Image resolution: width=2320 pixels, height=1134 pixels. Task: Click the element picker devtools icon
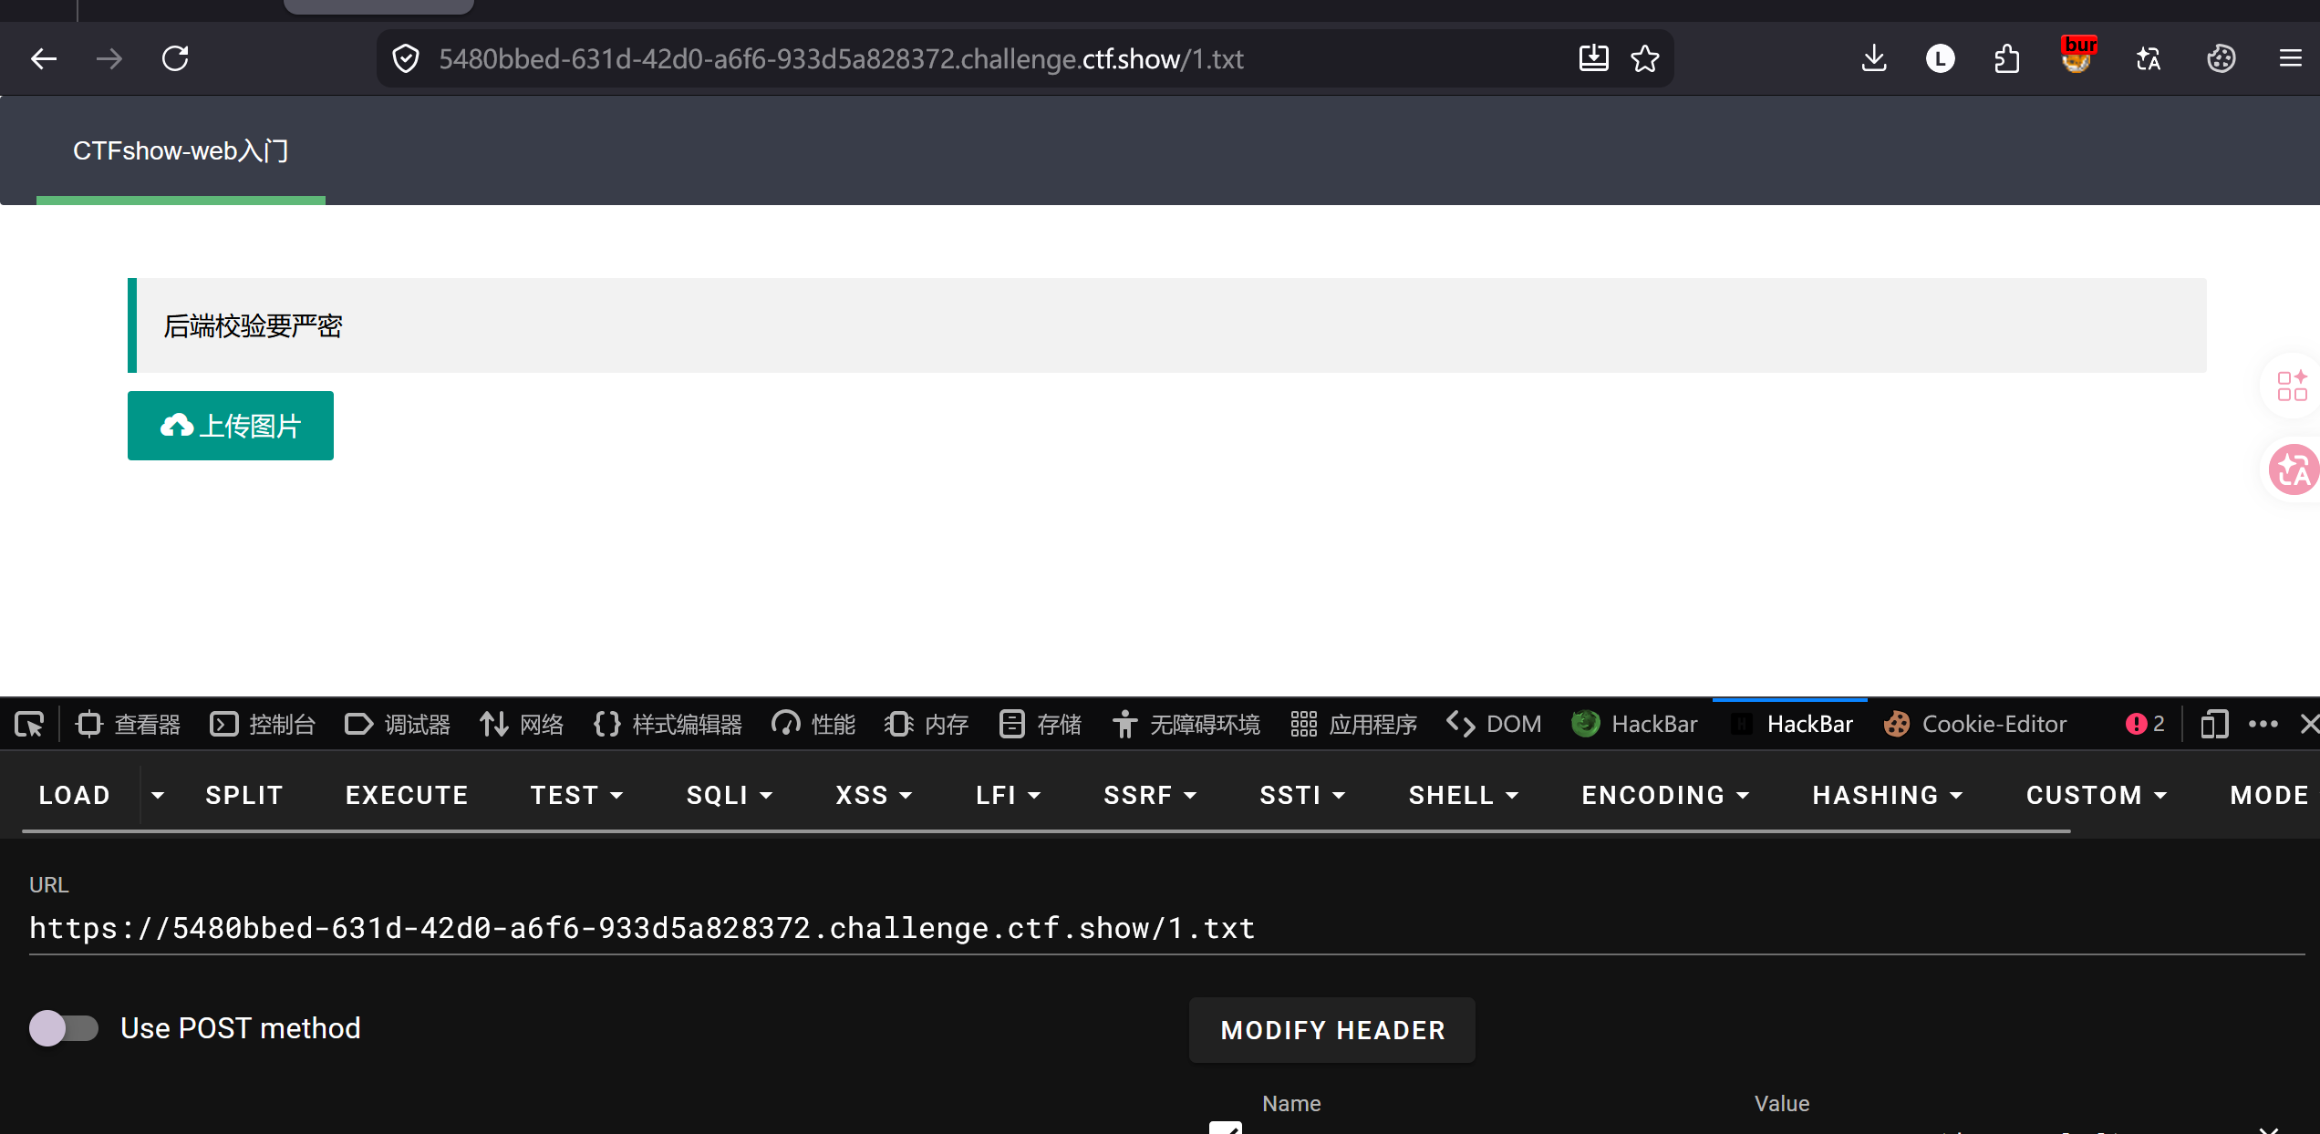click(x=29, y=725)
